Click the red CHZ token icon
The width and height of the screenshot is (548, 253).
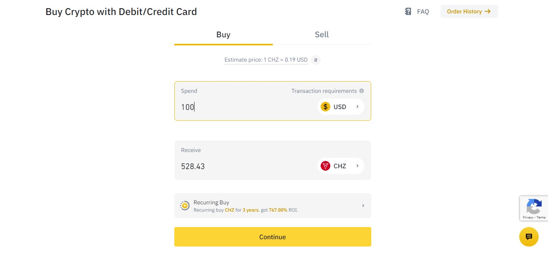[325, 166]
